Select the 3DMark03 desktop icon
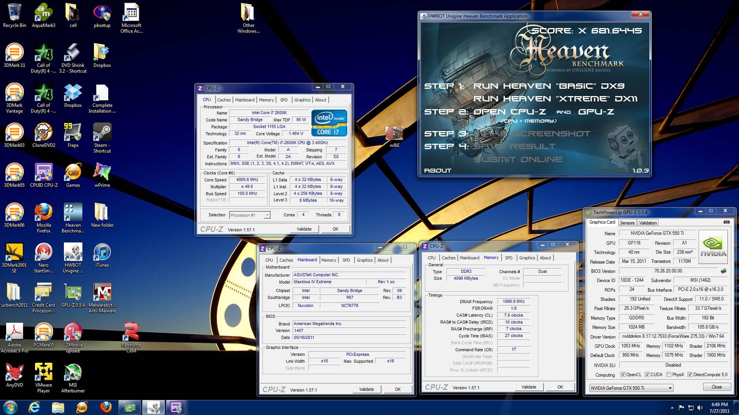 pos(15,136)
